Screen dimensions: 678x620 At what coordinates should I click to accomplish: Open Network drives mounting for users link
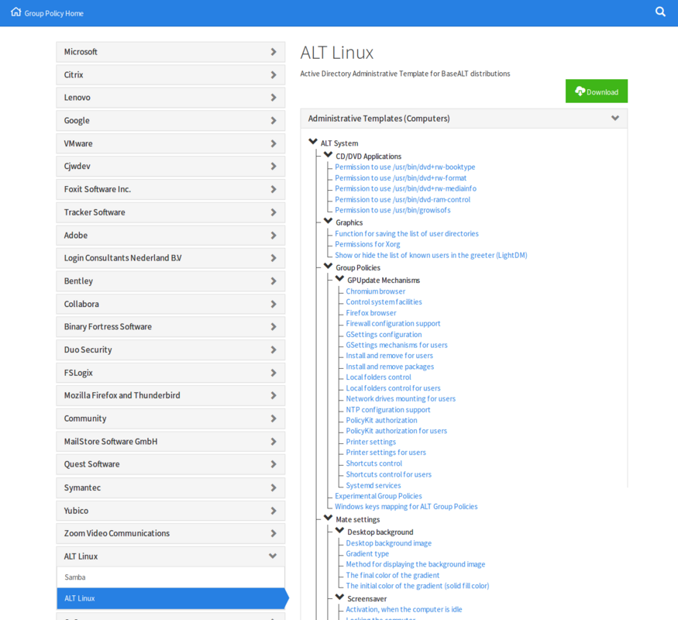point(401,398)
